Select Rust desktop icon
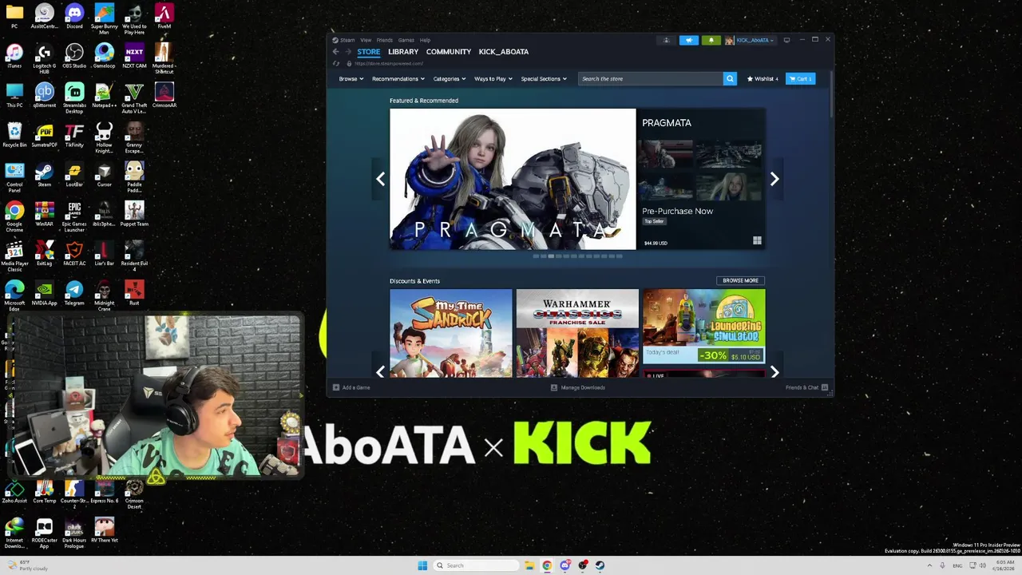Viewport: 1022px width, 575px height. (x=134, y=292)
